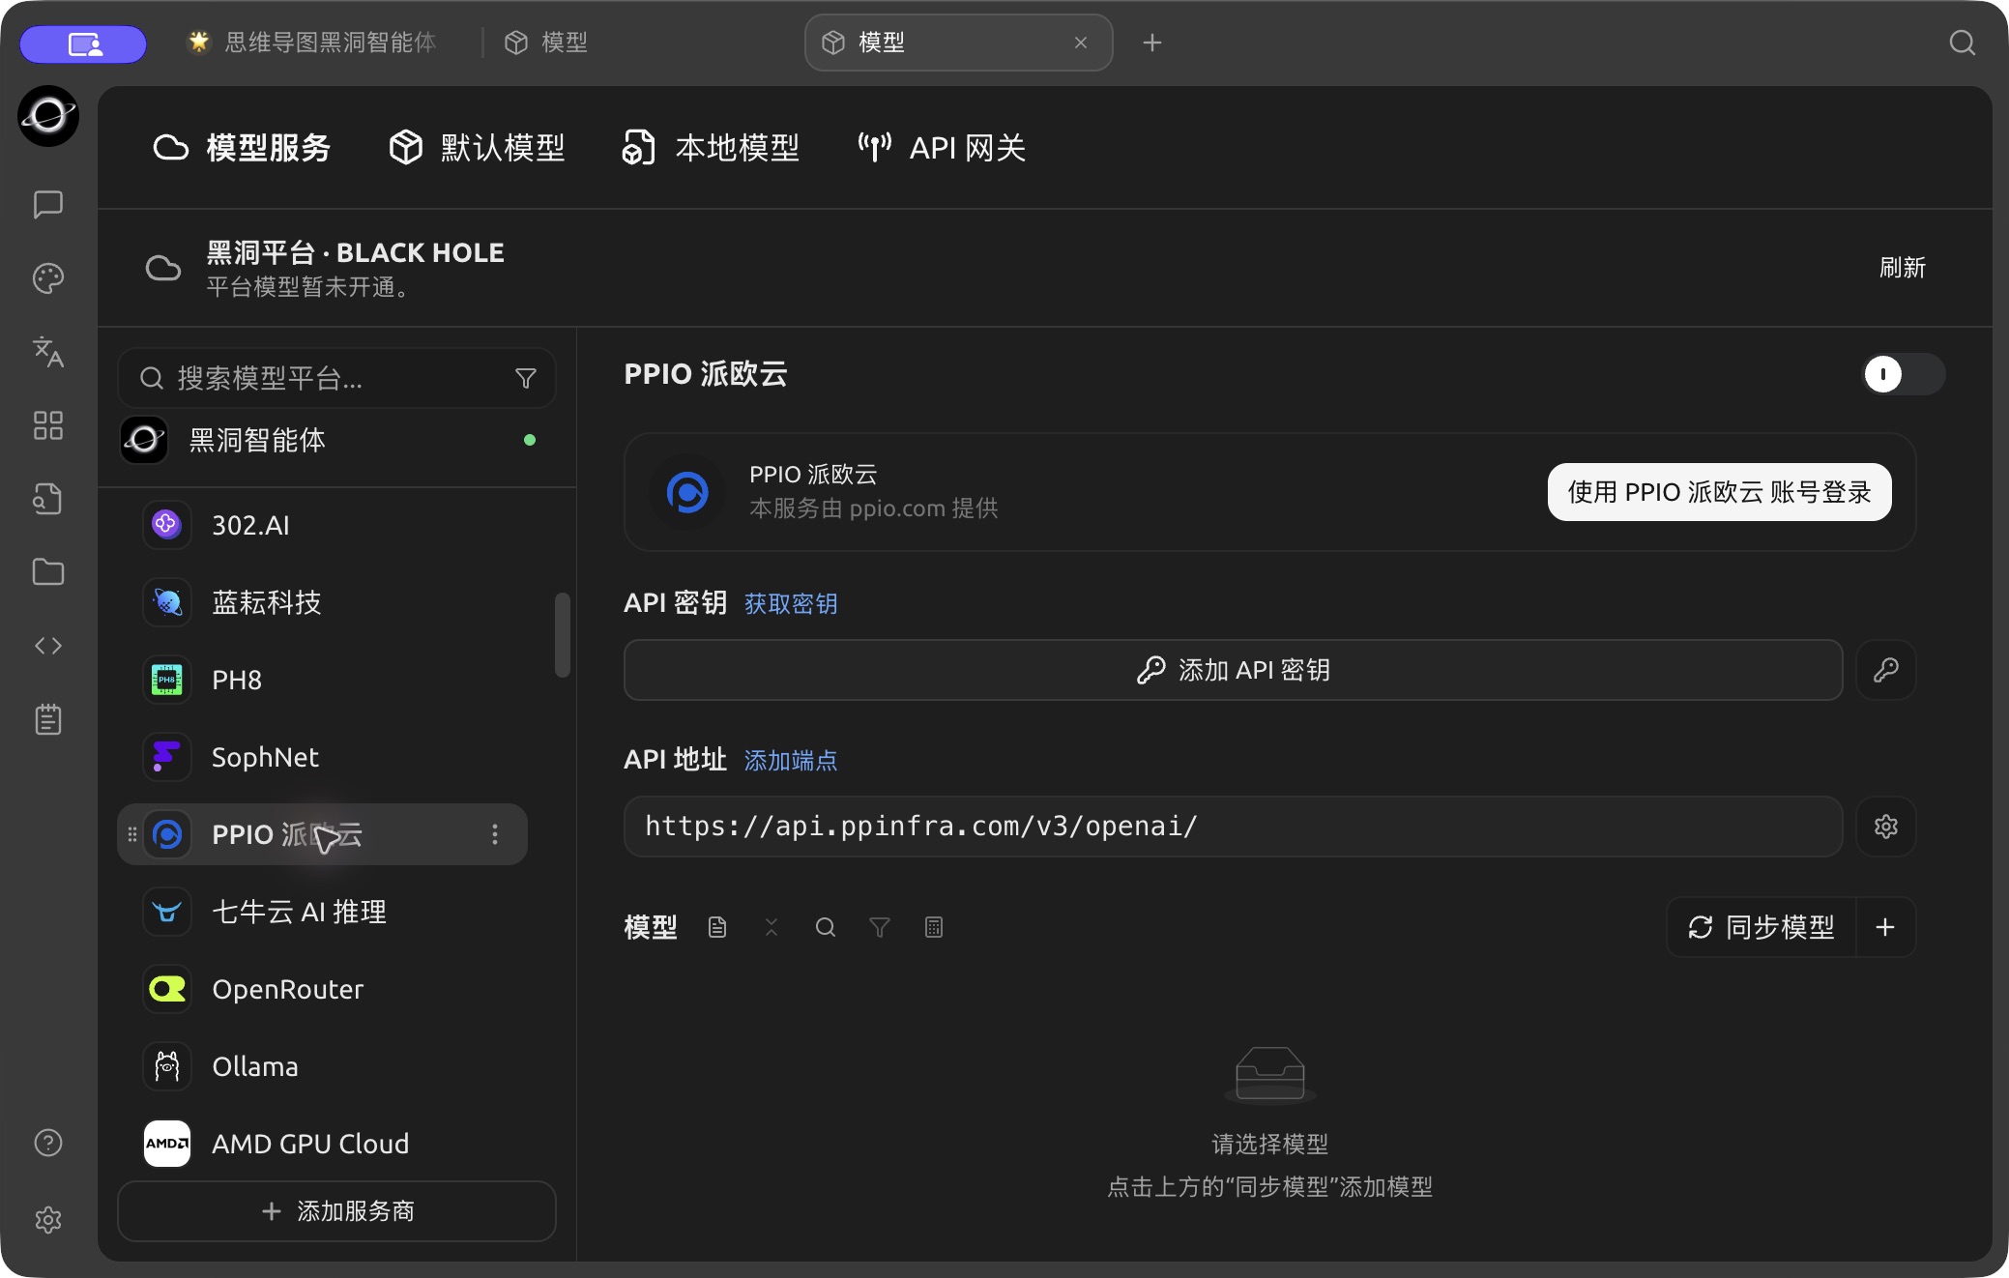
Task: Open the 添加端点 link
Action: (791, 761)
